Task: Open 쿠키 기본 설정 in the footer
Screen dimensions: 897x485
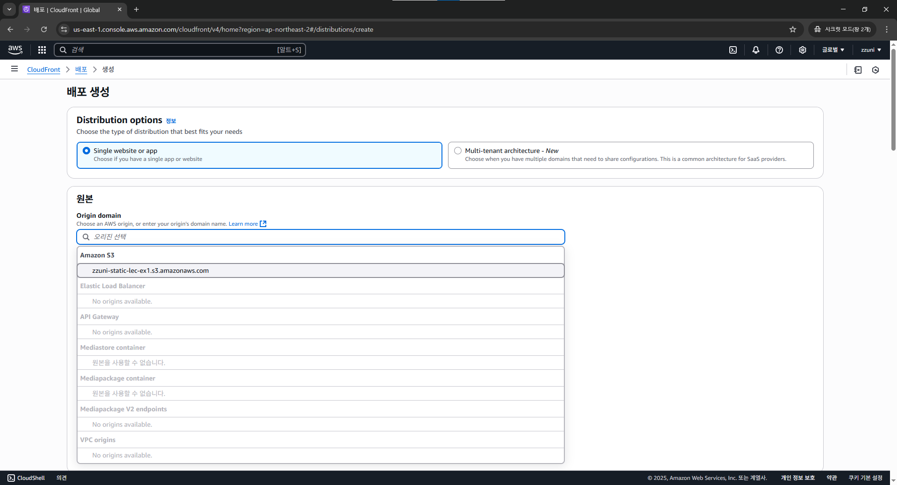Action: click(865, 478)
